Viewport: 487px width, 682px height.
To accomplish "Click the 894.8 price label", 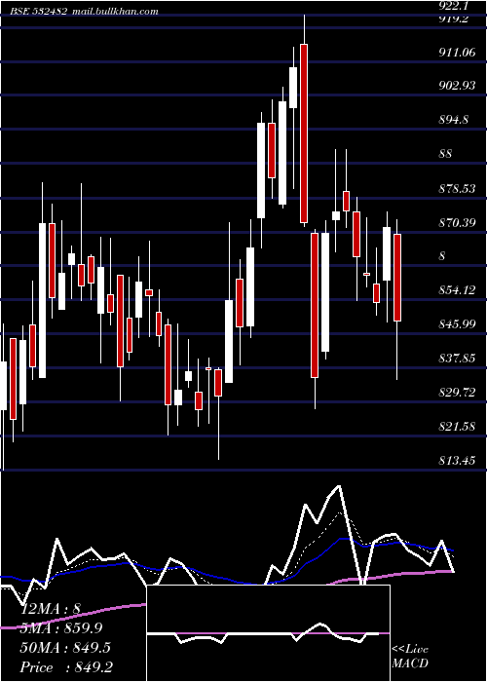I will 453,119.
